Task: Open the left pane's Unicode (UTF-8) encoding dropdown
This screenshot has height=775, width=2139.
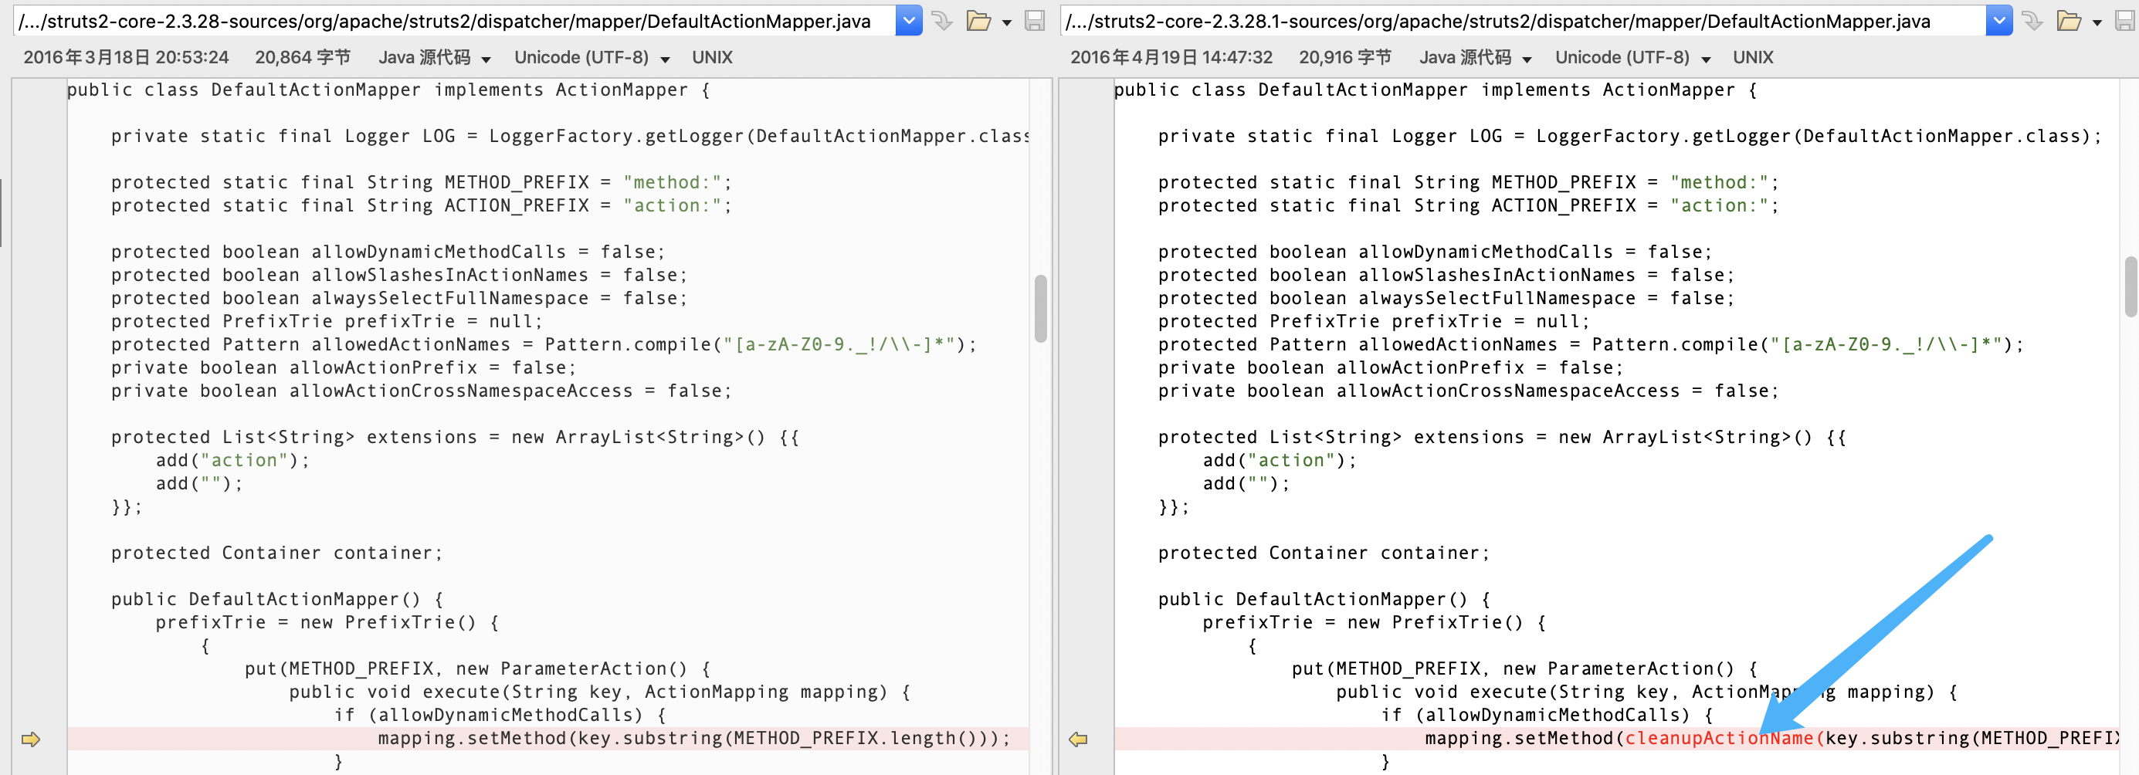Action: click(x=592, y=57)
